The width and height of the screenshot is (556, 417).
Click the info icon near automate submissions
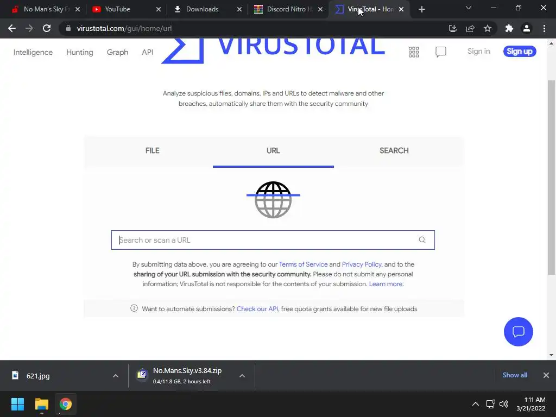[134, 308]
